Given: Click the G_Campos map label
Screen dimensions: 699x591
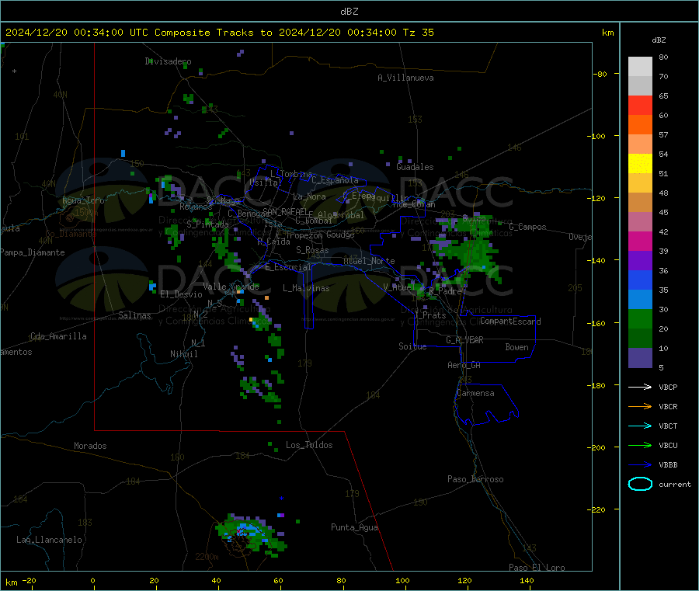Looking at the screenshot, I should pos(527,227).
